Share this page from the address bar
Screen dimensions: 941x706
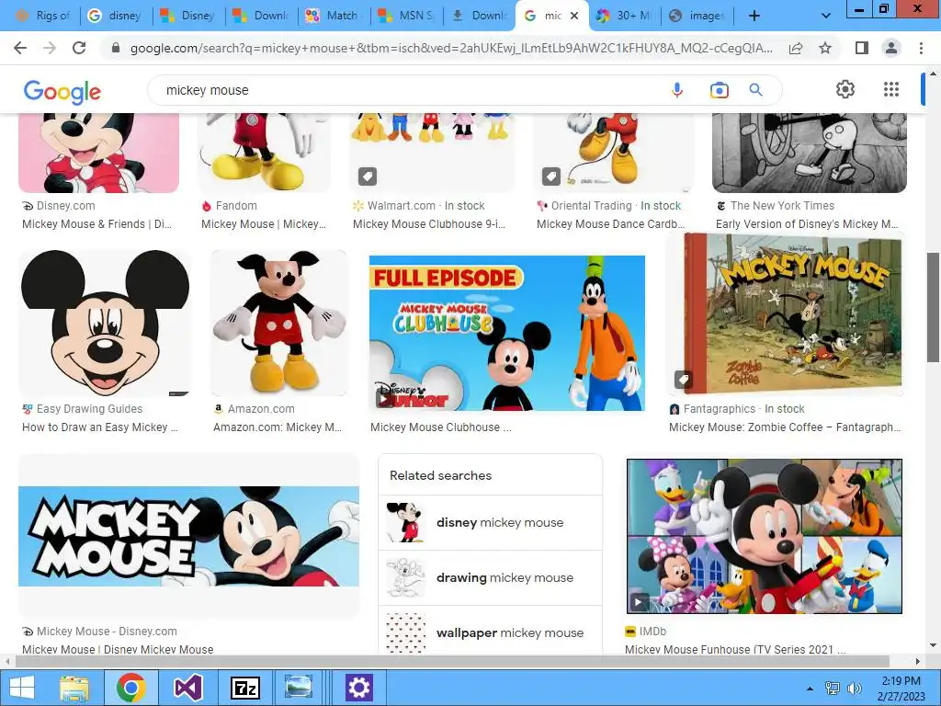(x=796, y=48)
